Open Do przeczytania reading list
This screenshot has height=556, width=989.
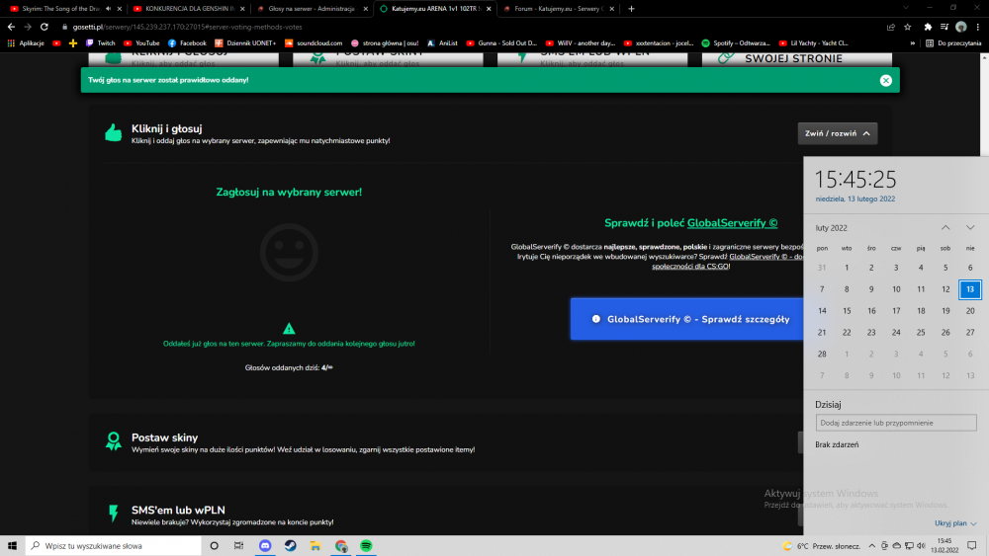(953, 42)
